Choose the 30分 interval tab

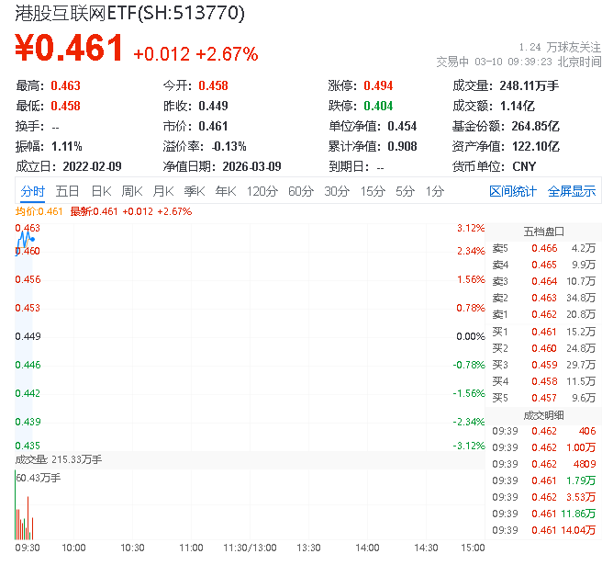click(336, 191)
